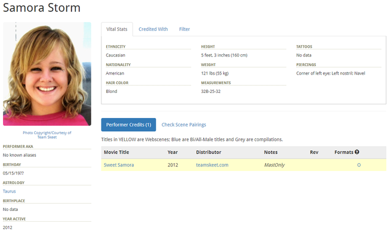Image resolution: width=388 pixels, height=233 pixels.
Task: Open the Credited With tab
Action: point(153,29)
